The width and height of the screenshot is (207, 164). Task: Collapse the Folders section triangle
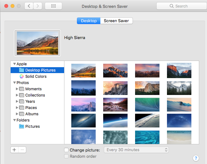[x=14, y=120]
